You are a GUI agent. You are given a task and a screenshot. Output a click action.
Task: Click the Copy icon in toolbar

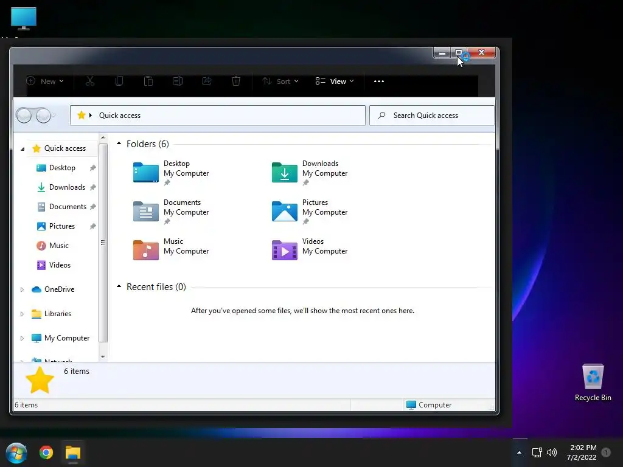(119, 81)
